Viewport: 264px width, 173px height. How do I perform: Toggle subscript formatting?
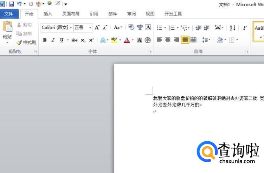(x=83, y=40)
